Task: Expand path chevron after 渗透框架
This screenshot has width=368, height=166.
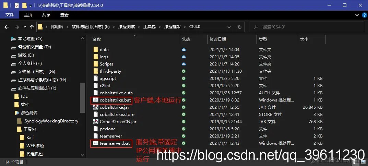Action: 185,27
